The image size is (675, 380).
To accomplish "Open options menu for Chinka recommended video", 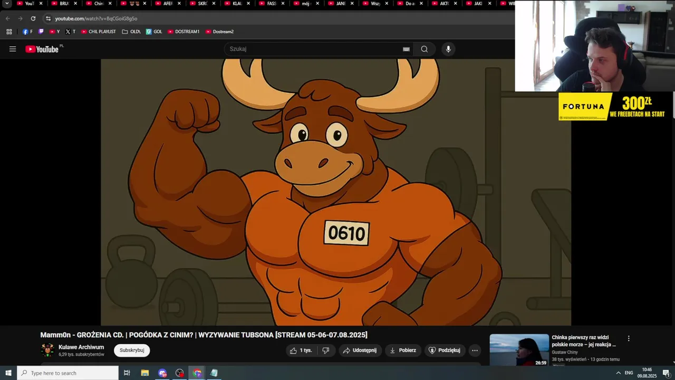I will [629, 338].
